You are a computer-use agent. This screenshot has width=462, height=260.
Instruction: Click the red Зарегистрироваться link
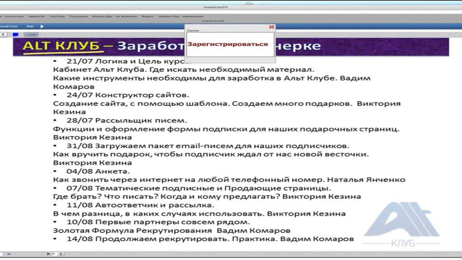(227, 44)
